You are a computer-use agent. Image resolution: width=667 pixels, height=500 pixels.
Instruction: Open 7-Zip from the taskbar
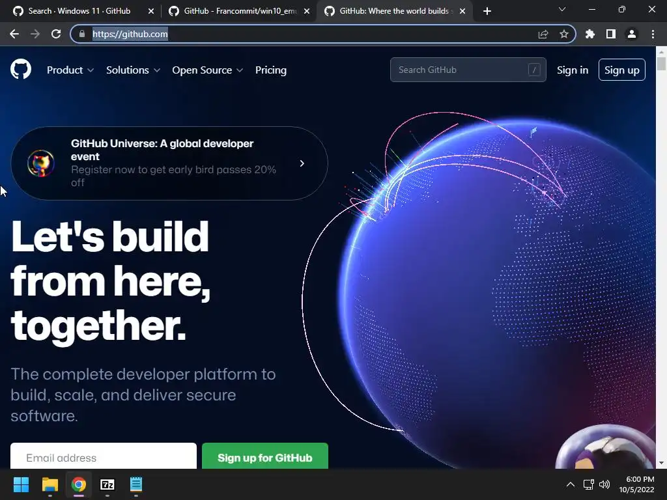tap(107, 484)
